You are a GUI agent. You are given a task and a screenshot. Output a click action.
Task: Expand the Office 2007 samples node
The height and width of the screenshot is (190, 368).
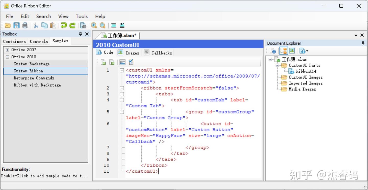(x=7, y=50)
